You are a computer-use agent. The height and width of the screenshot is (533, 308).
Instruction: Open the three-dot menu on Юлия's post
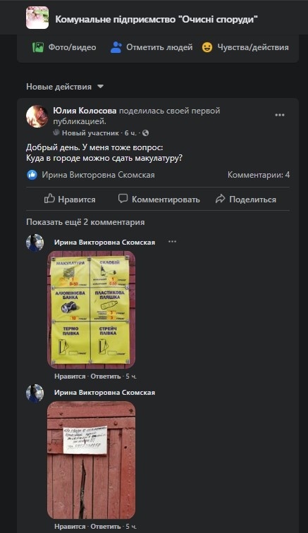point(280,115)
